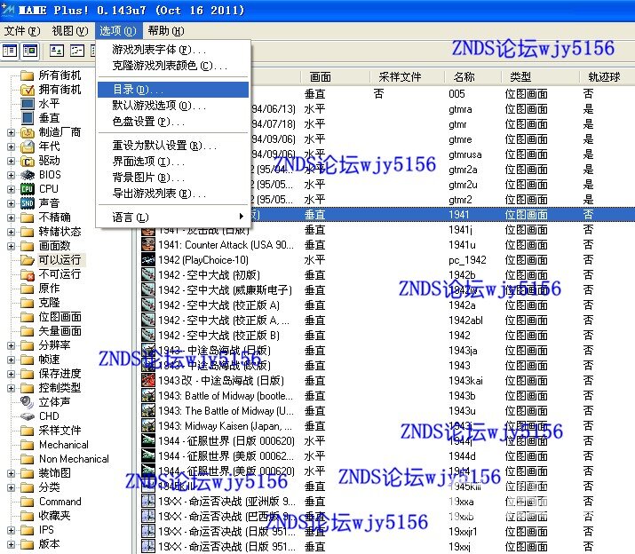Expand the 分辨率 tree node

point(11,345)
